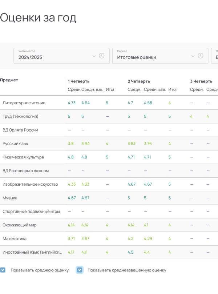Select Спортивные подвижные игры subject row

[x=109, y=212]
